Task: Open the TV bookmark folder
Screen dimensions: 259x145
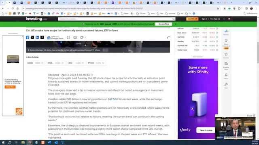Action: [188, 13]
